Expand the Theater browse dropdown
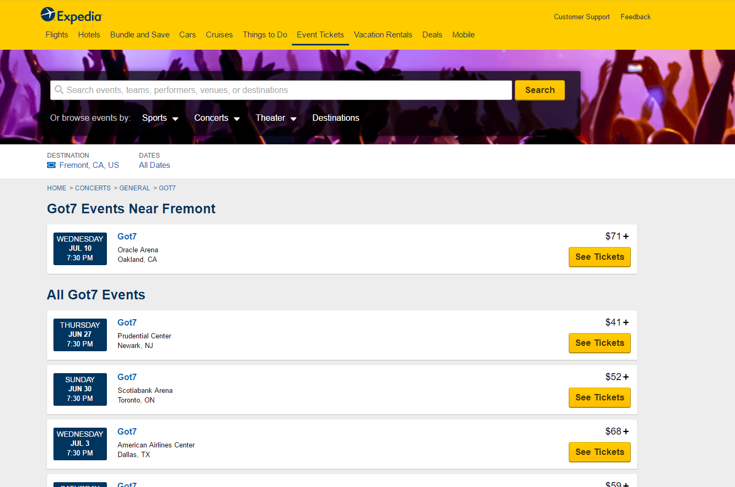 coord(276,118)
